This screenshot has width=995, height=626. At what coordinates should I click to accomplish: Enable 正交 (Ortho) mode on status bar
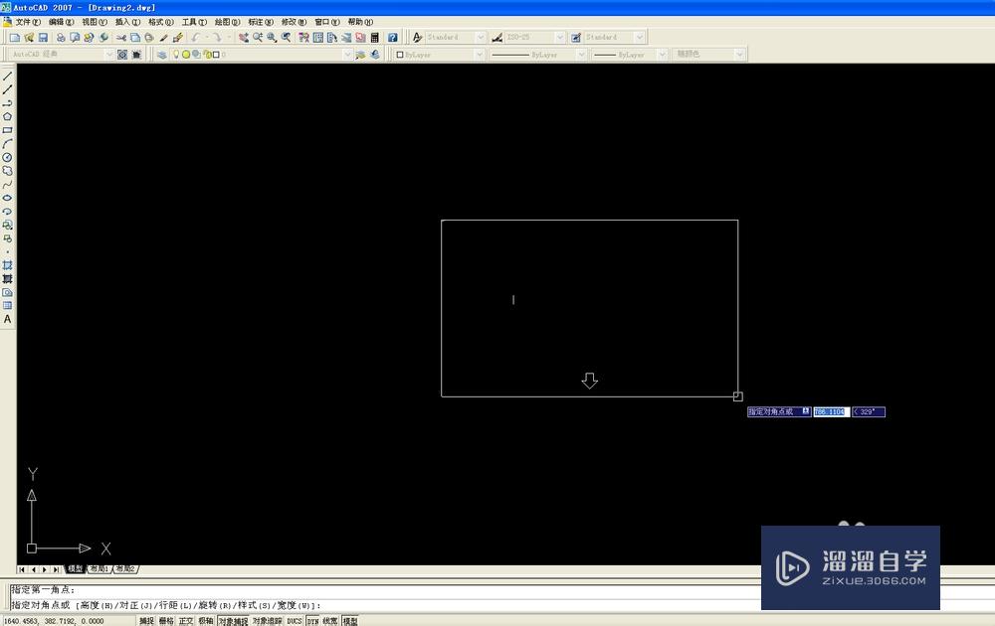(186, 620)
